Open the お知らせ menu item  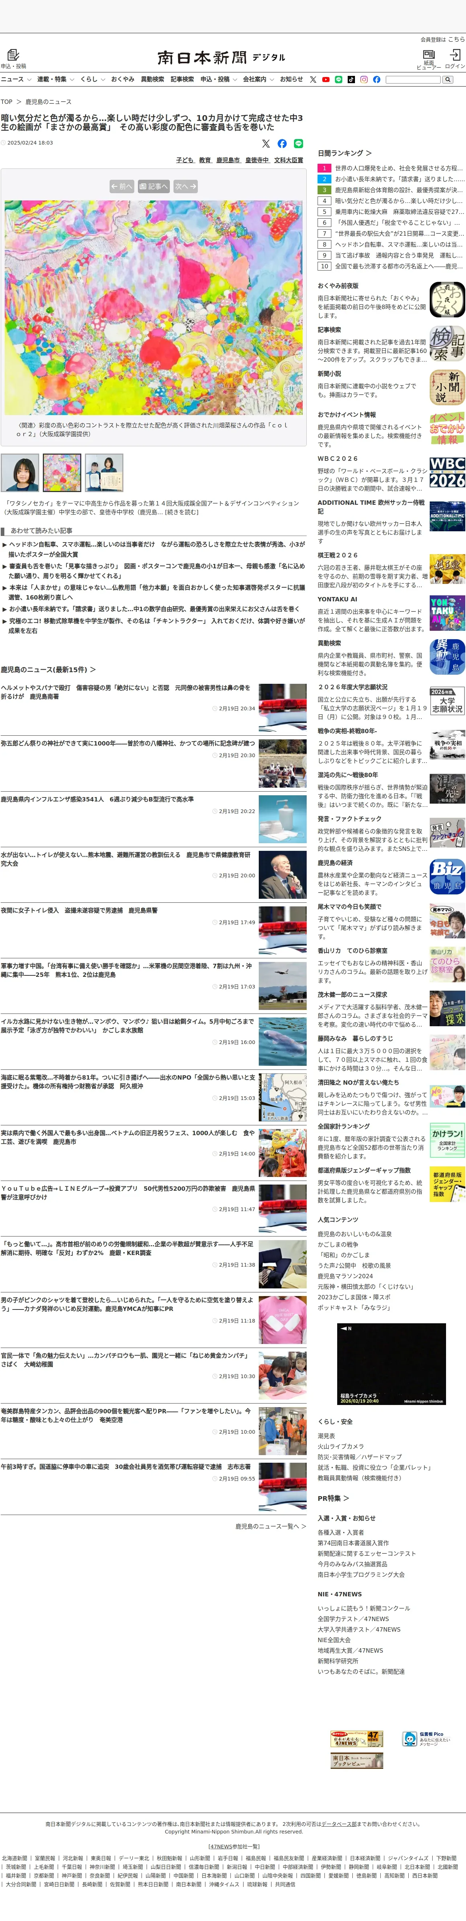(x=291, y=79)
